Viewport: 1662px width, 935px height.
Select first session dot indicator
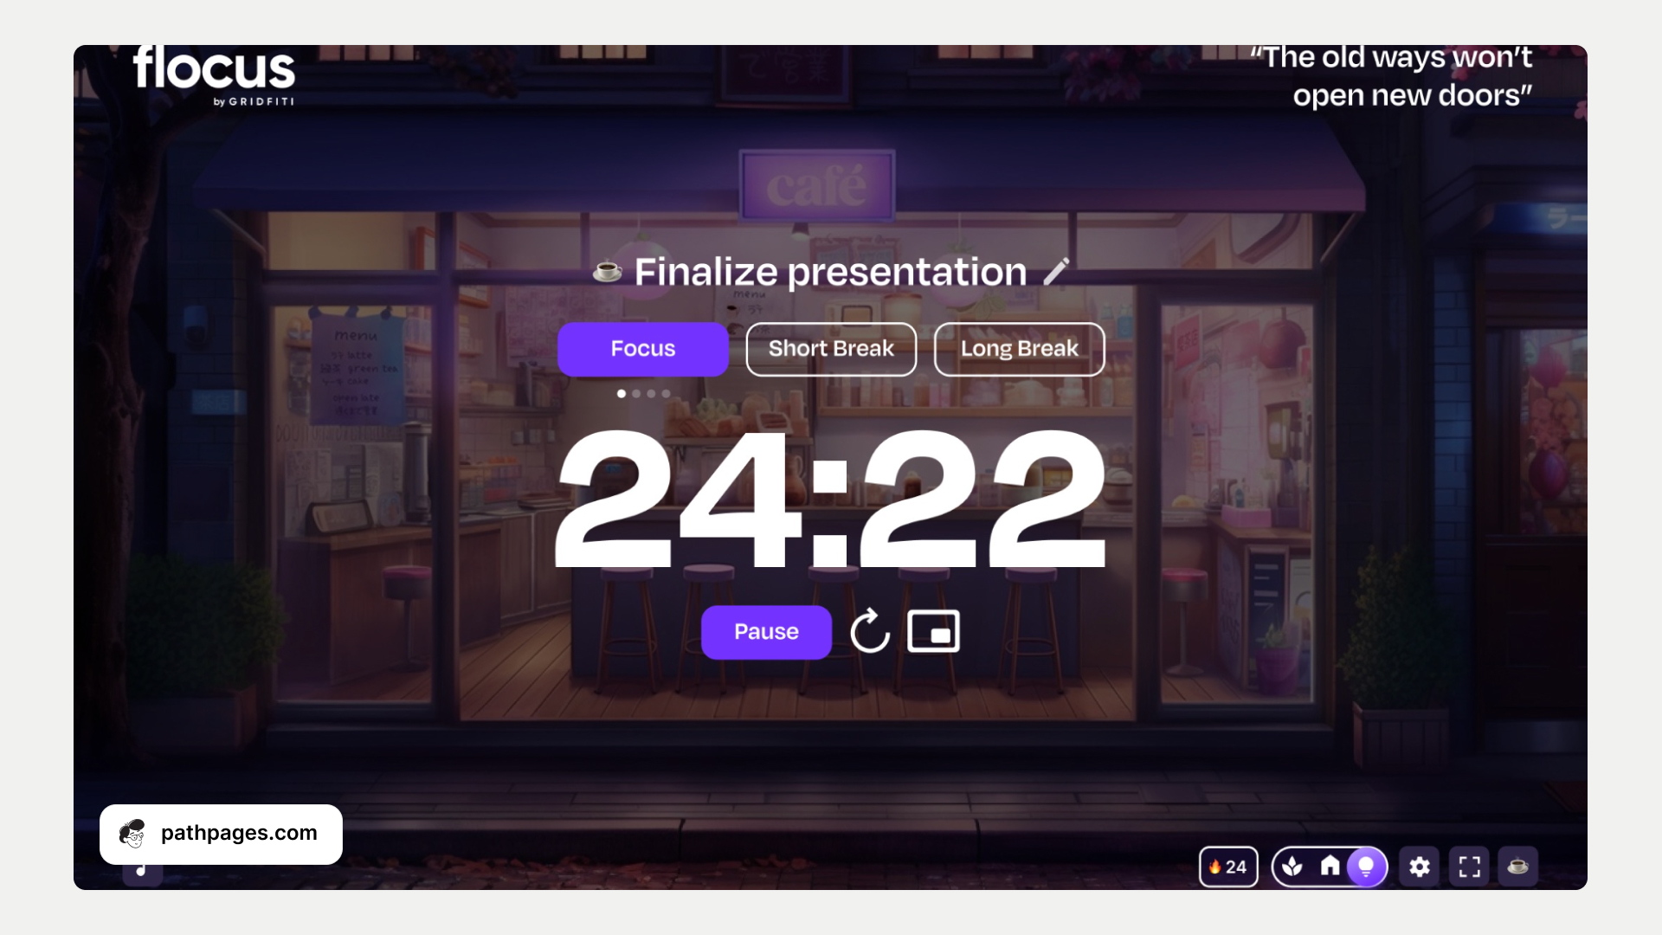621,394
